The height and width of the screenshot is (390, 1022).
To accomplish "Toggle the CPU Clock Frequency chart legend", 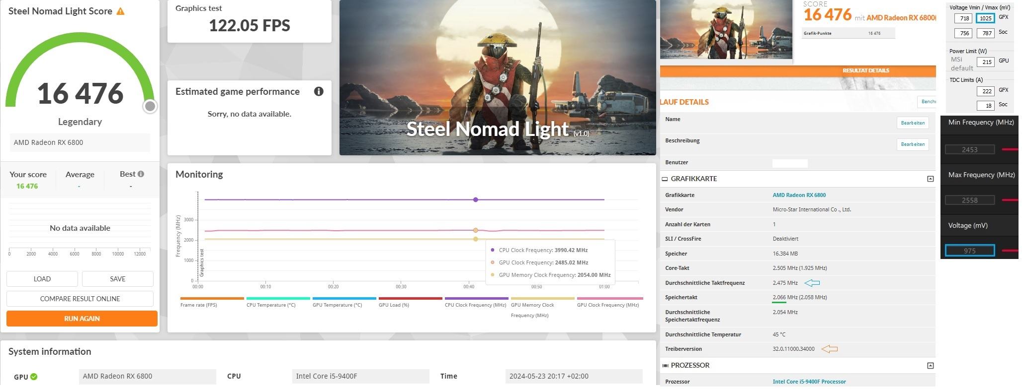I will click(x=477, y=302).
